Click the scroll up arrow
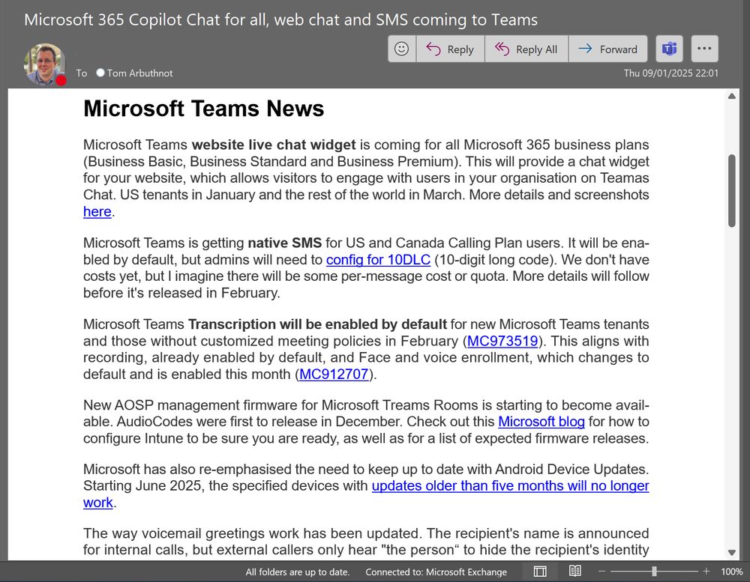This screenshot has height=582, width=750. 731,97
